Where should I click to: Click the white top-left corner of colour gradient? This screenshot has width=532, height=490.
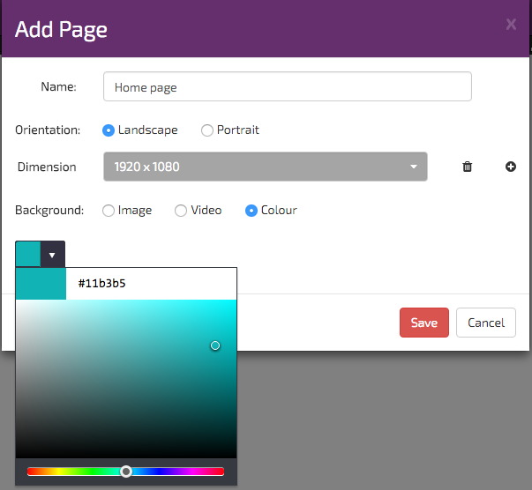point(19,303)
